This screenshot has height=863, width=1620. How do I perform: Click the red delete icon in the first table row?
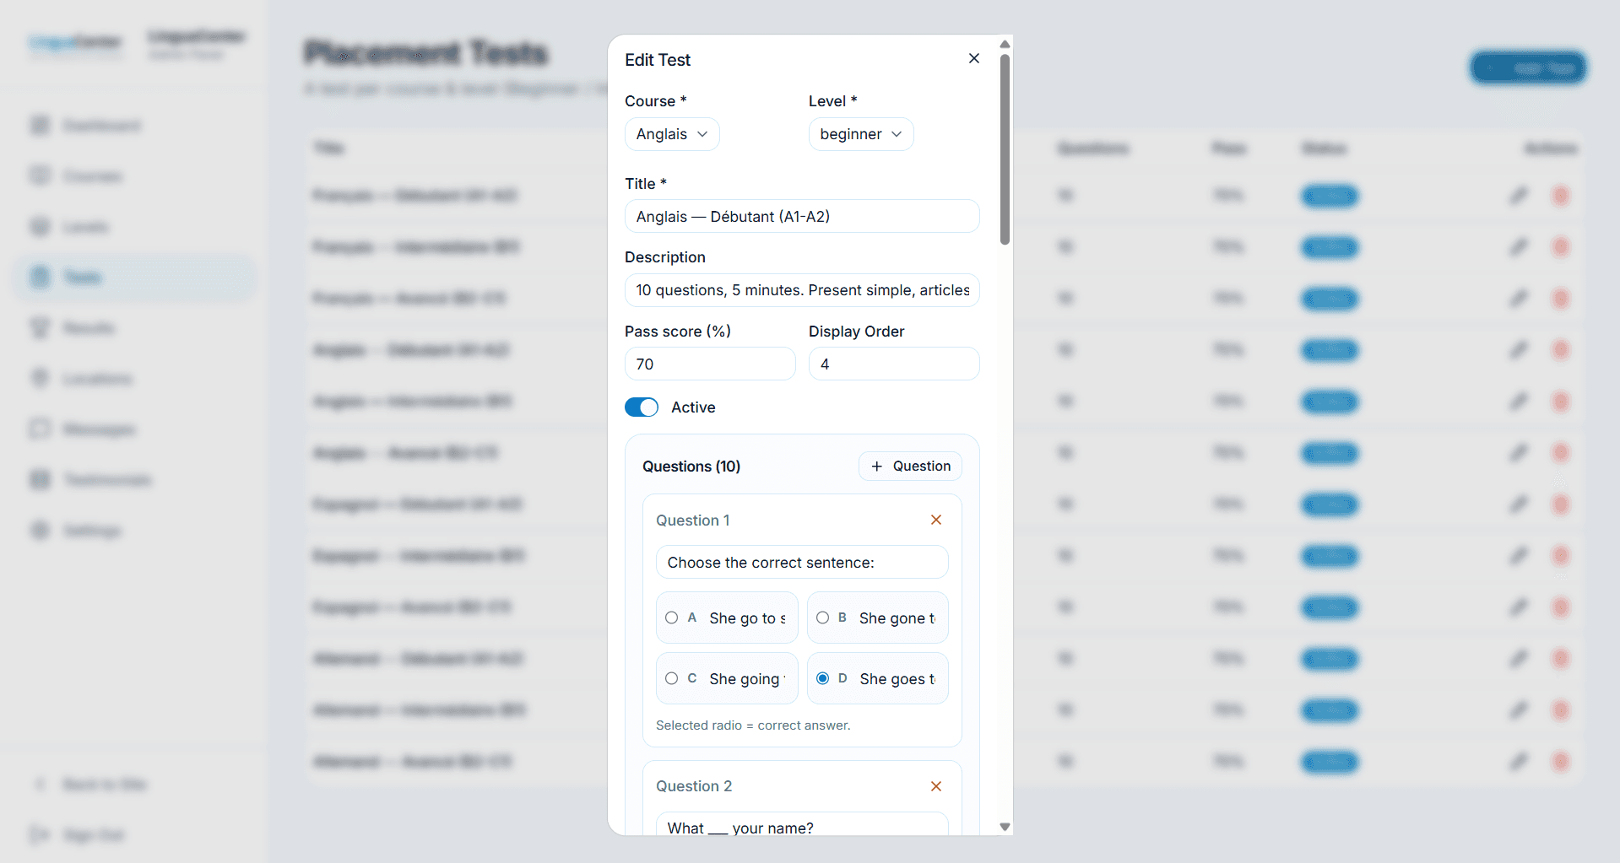click(x=1561, y=196)
